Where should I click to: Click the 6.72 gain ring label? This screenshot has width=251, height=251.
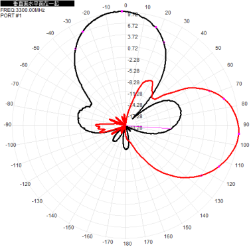[133, 26]
